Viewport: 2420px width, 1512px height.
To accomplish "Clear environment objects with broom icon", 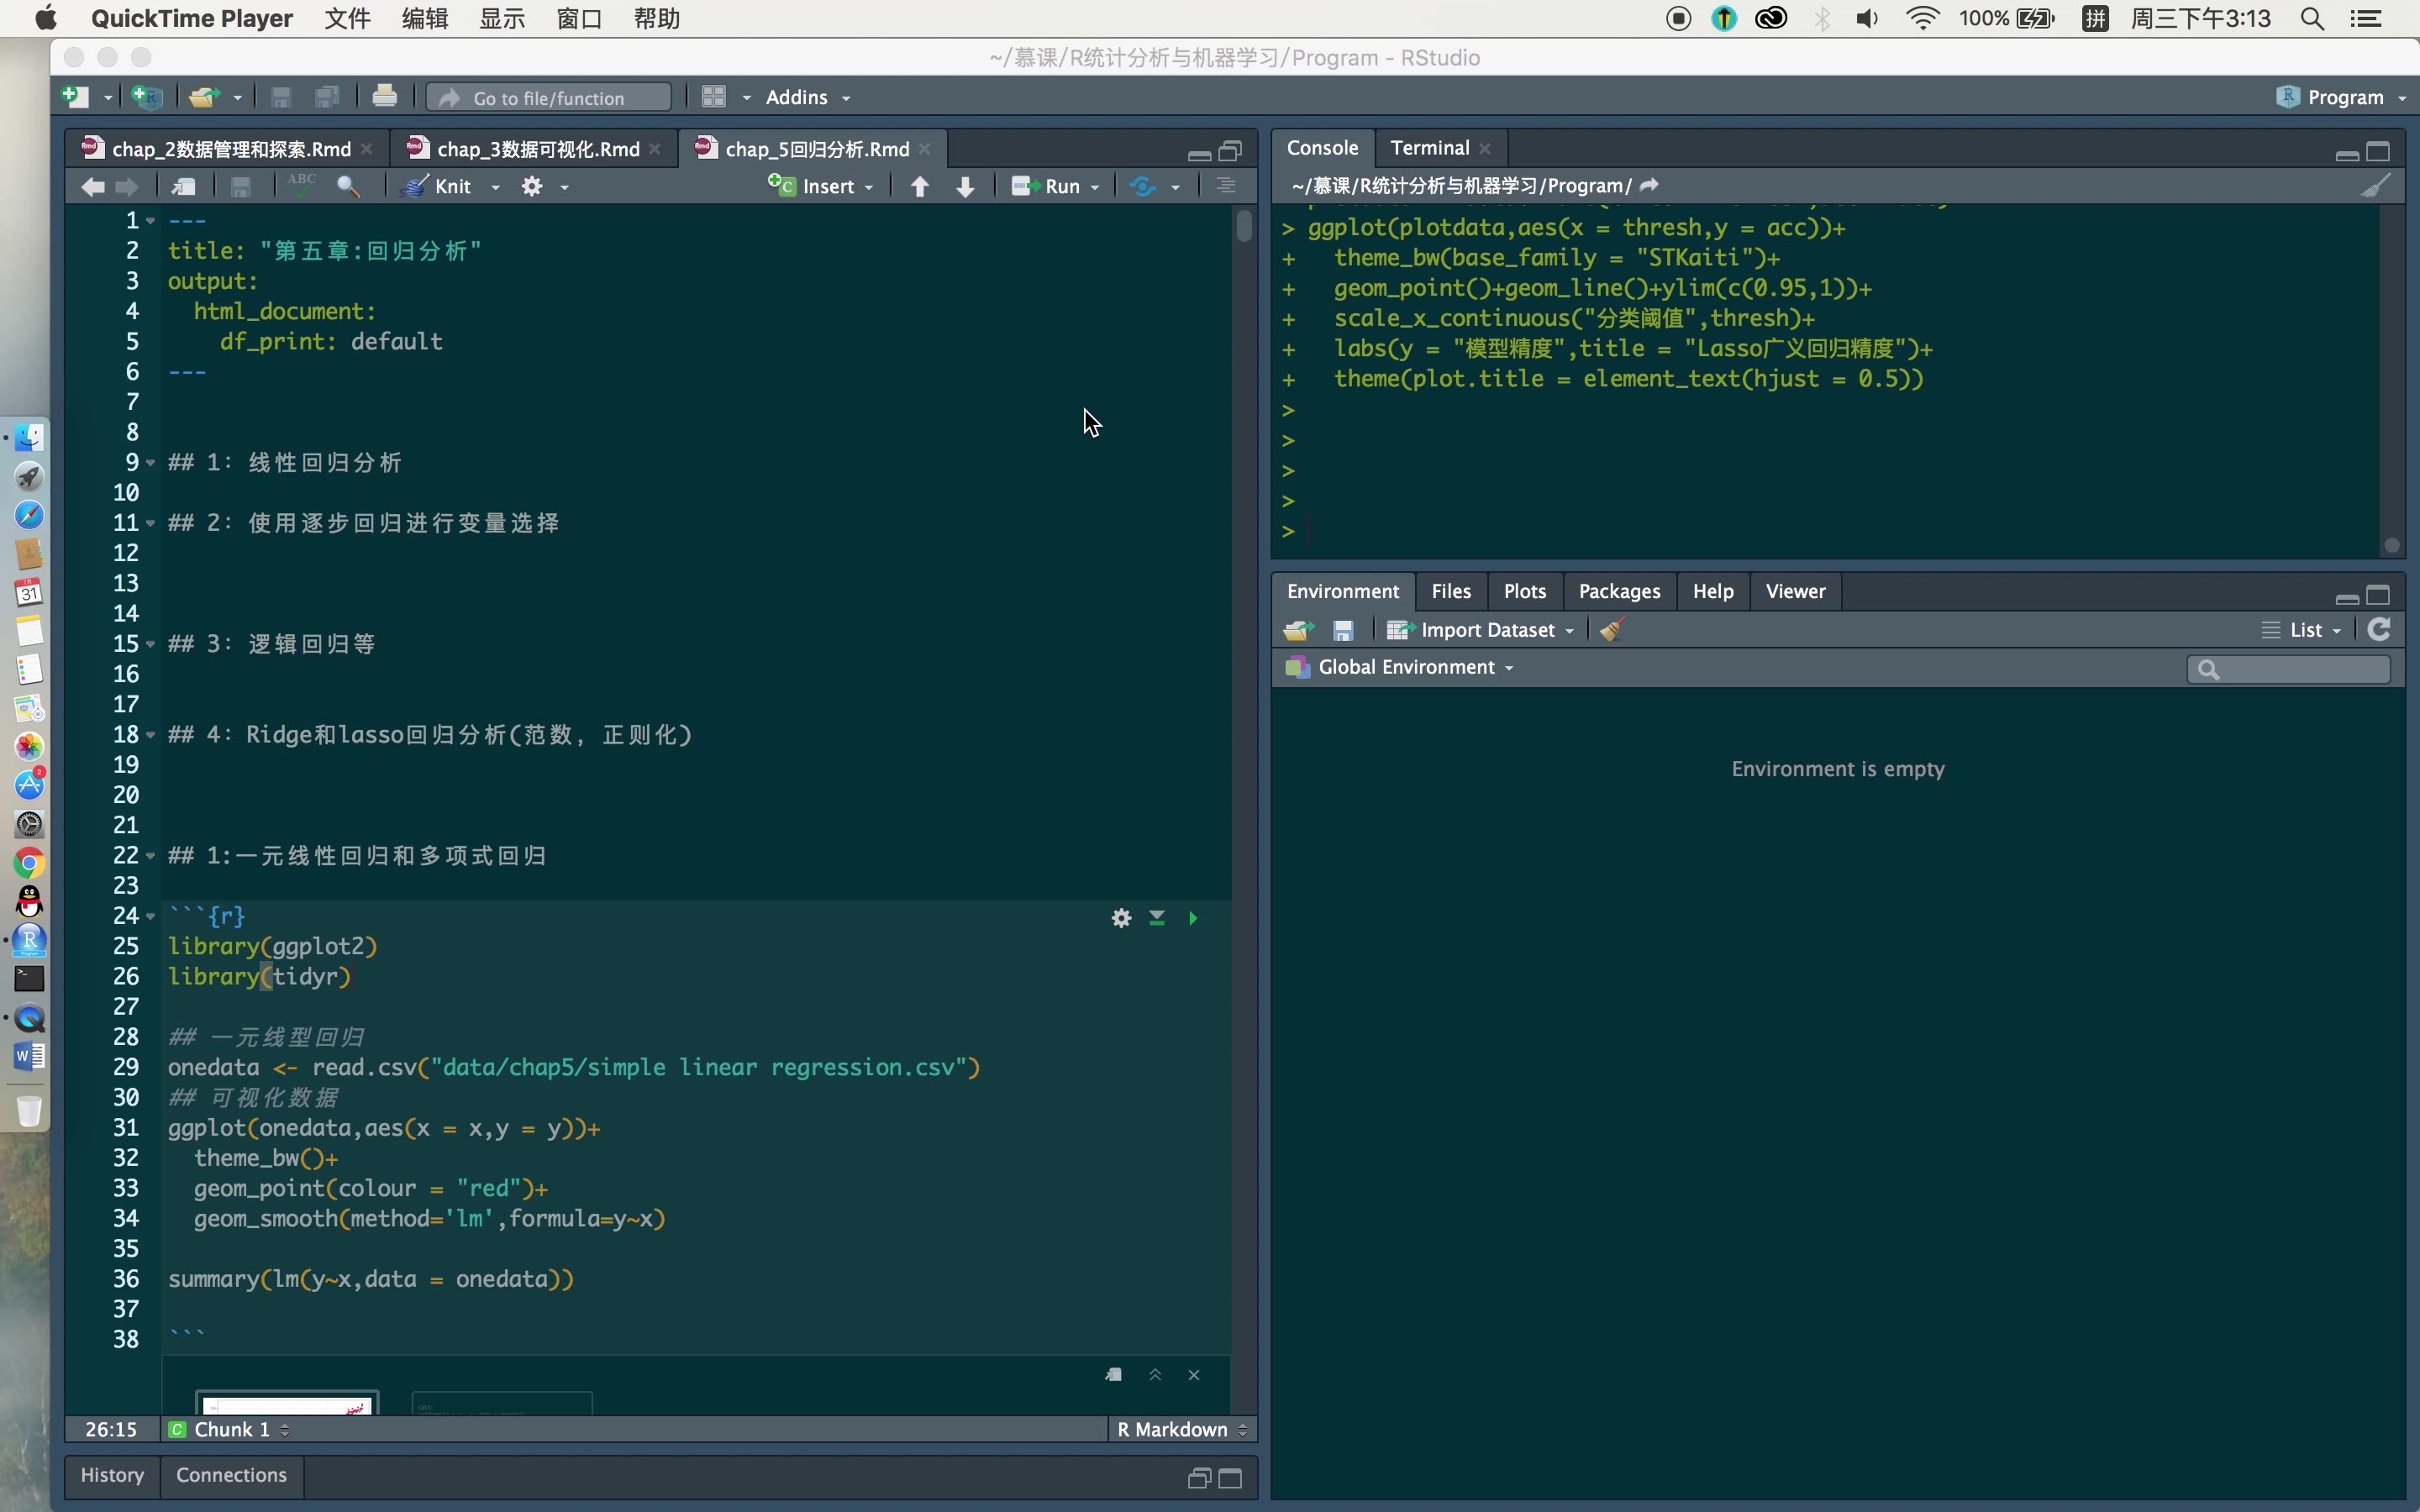I will click(x=1612, y=630).
